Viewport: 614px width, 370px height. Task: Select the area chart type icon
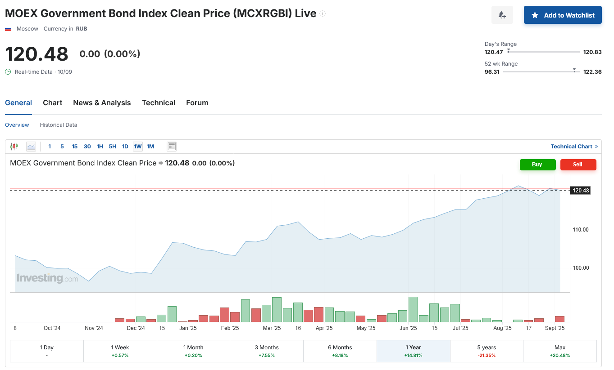coord(31,146)
